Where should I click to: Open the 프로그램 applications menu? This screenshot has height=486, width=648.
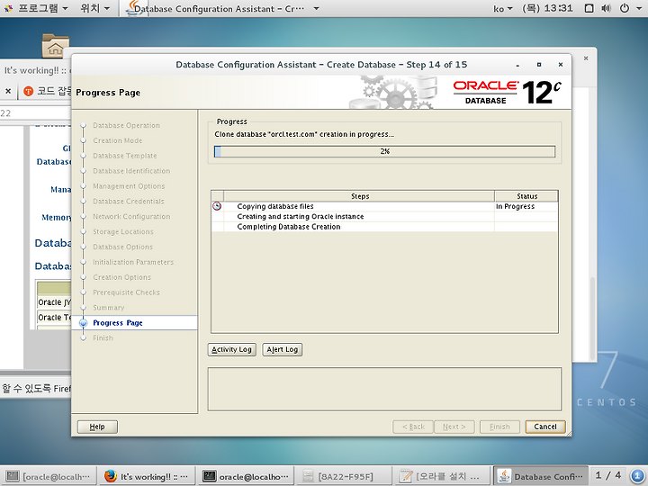click(x=36, y=8)
